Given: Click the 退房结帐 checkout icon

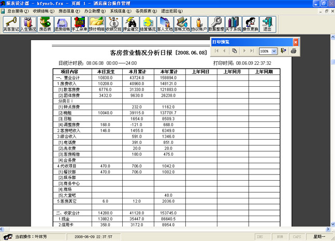Looking at the screenshot, I should point(62,24).
